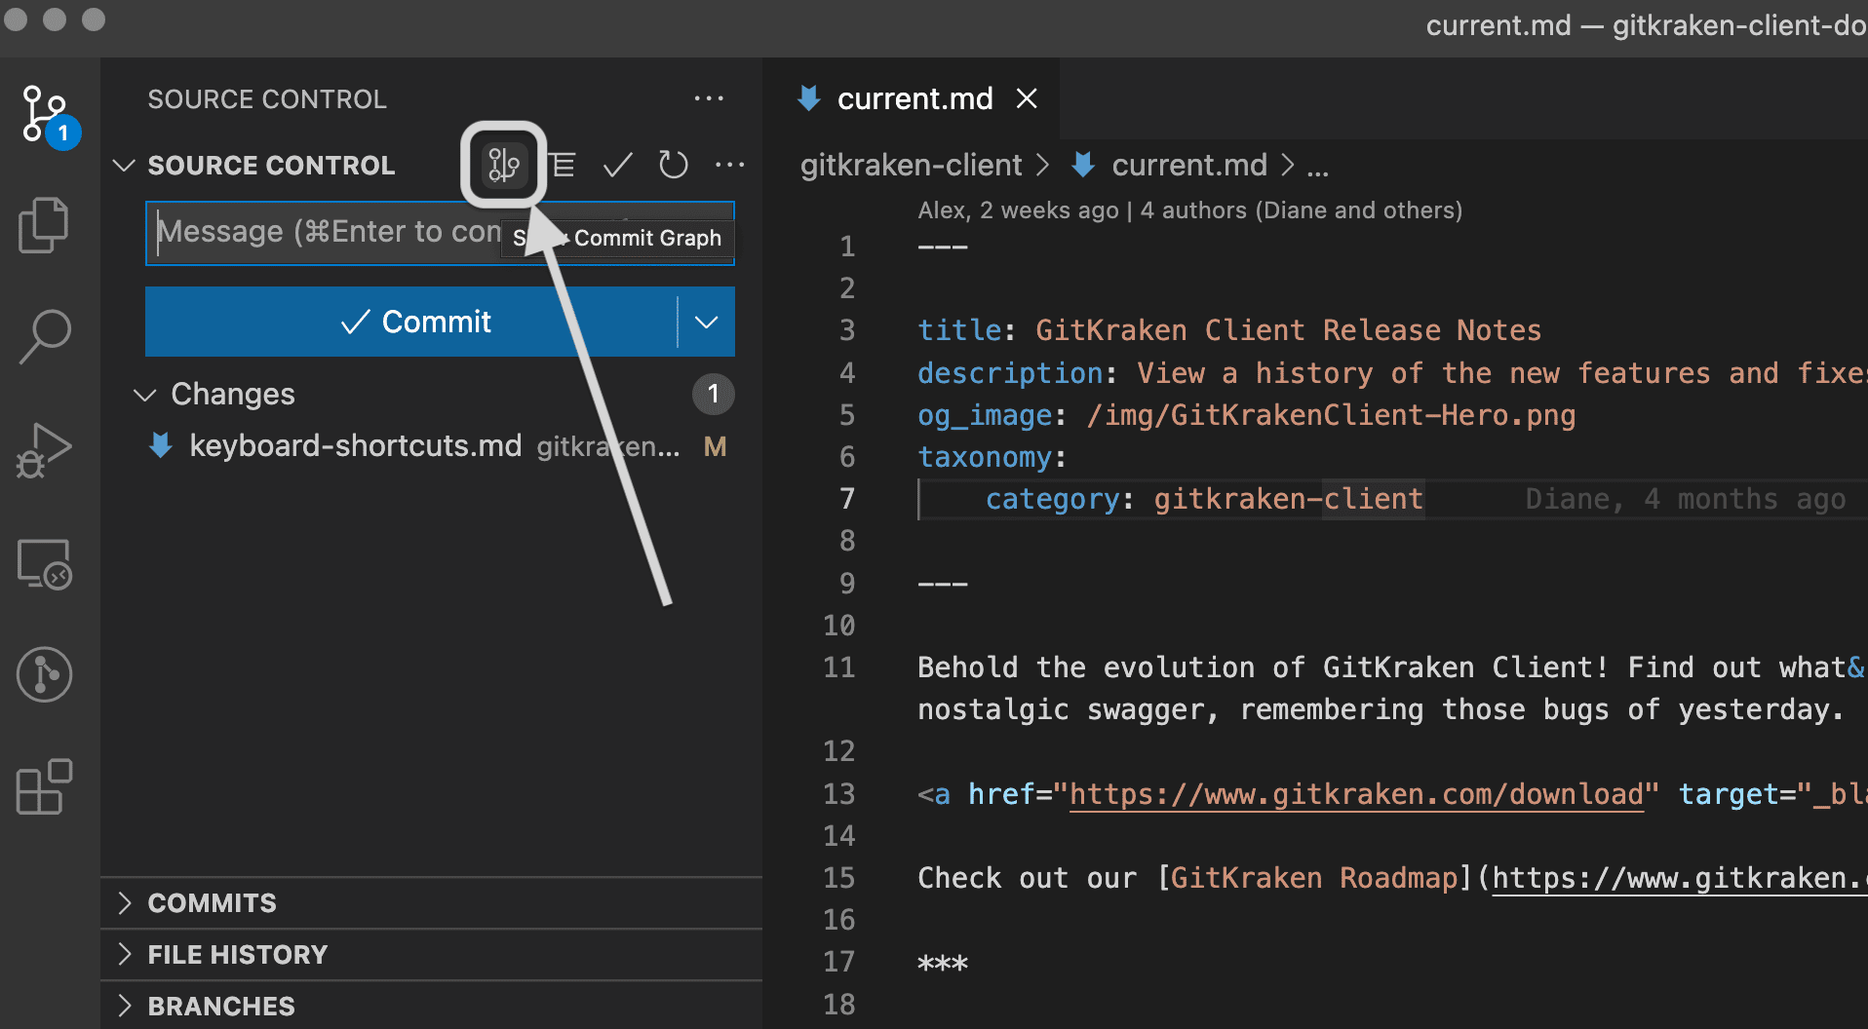
Task: Expand the FILE HISTORY section
Action: click(x=237, y=955)
